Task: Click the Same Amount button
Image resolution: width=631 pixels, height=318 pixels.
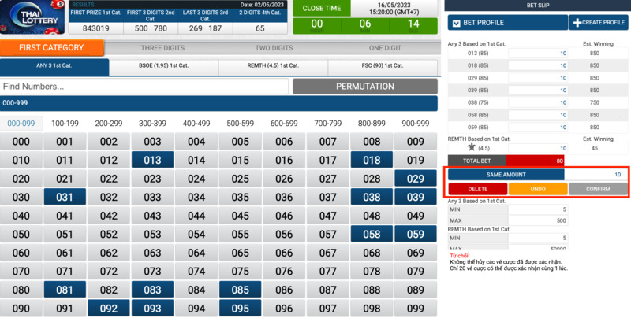Action: click(506, 174)
